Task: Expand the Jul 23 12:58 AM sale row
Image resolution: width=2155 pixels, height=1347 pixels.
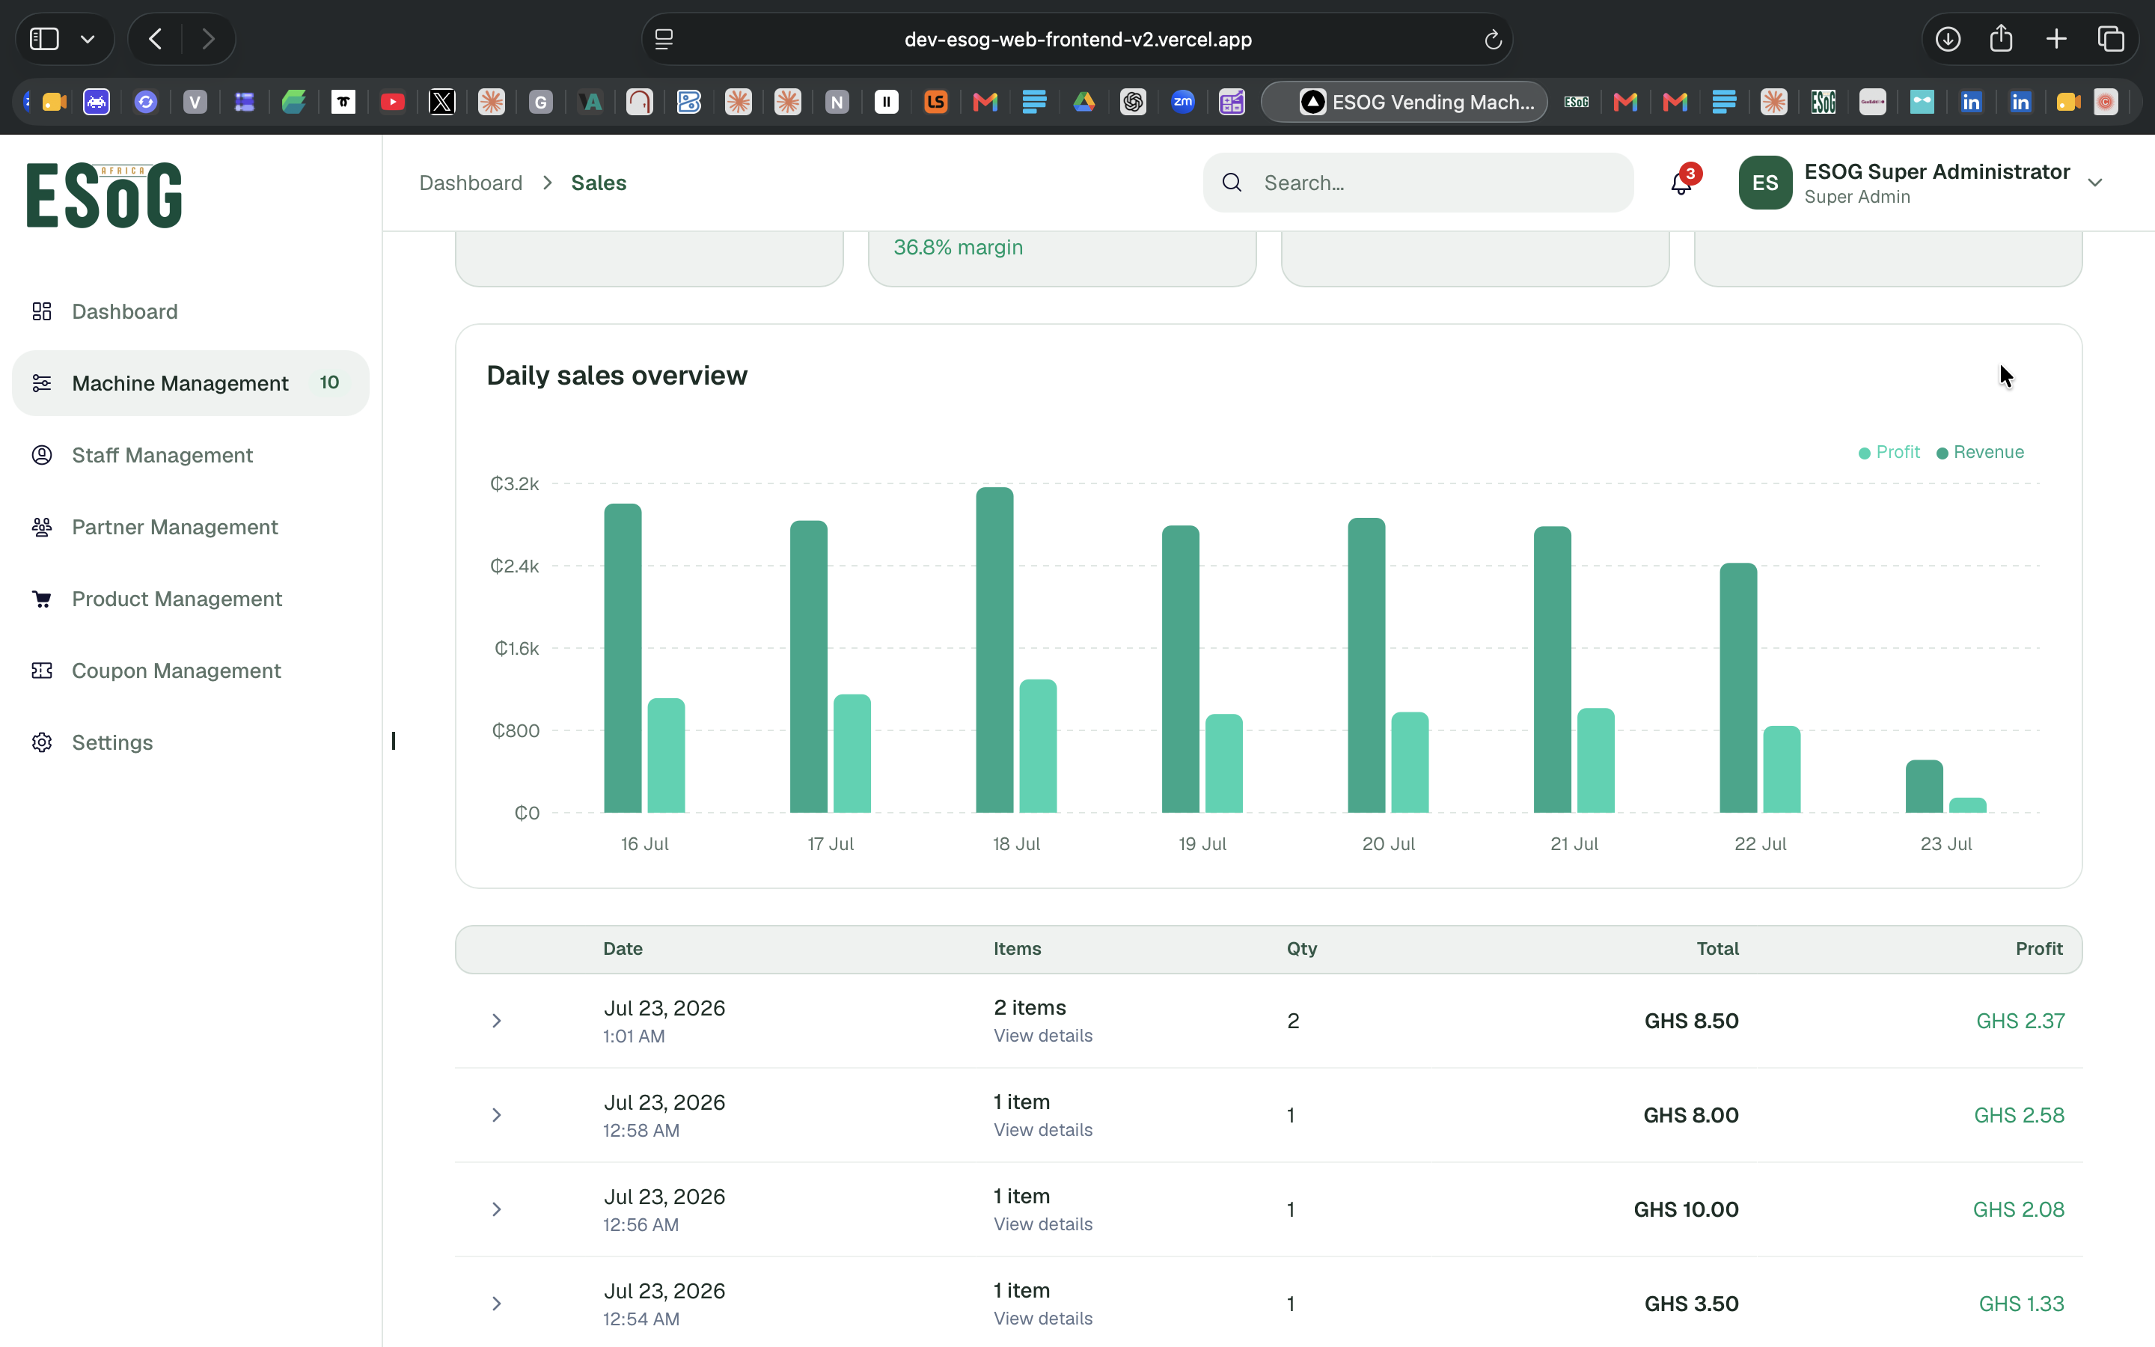Action: [x=497, y=1114]
